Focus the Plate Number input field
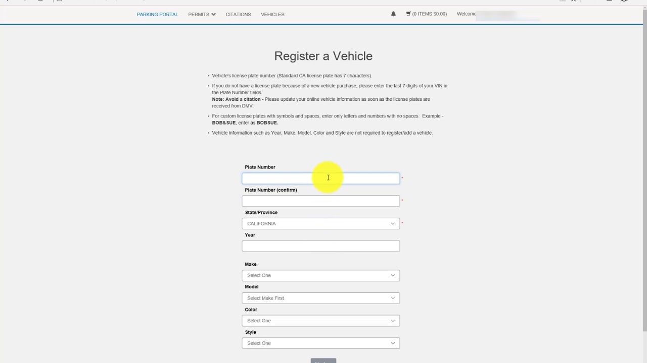Screen dimensions: 647x363 pos(320,178)
